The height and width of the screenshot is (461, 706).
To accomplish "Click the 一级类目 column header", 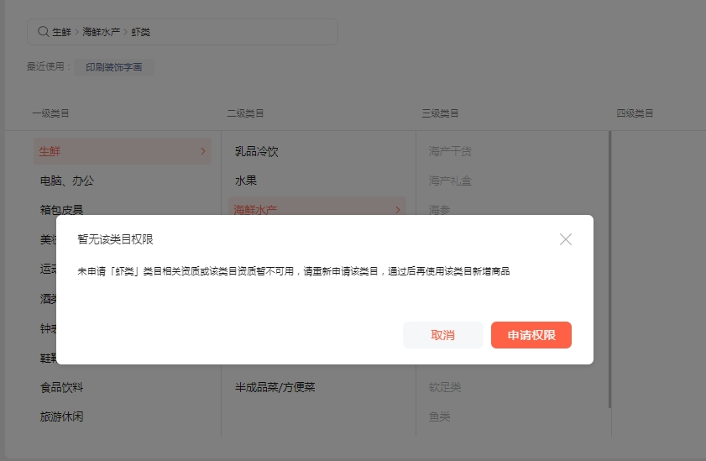I will 50,113.
